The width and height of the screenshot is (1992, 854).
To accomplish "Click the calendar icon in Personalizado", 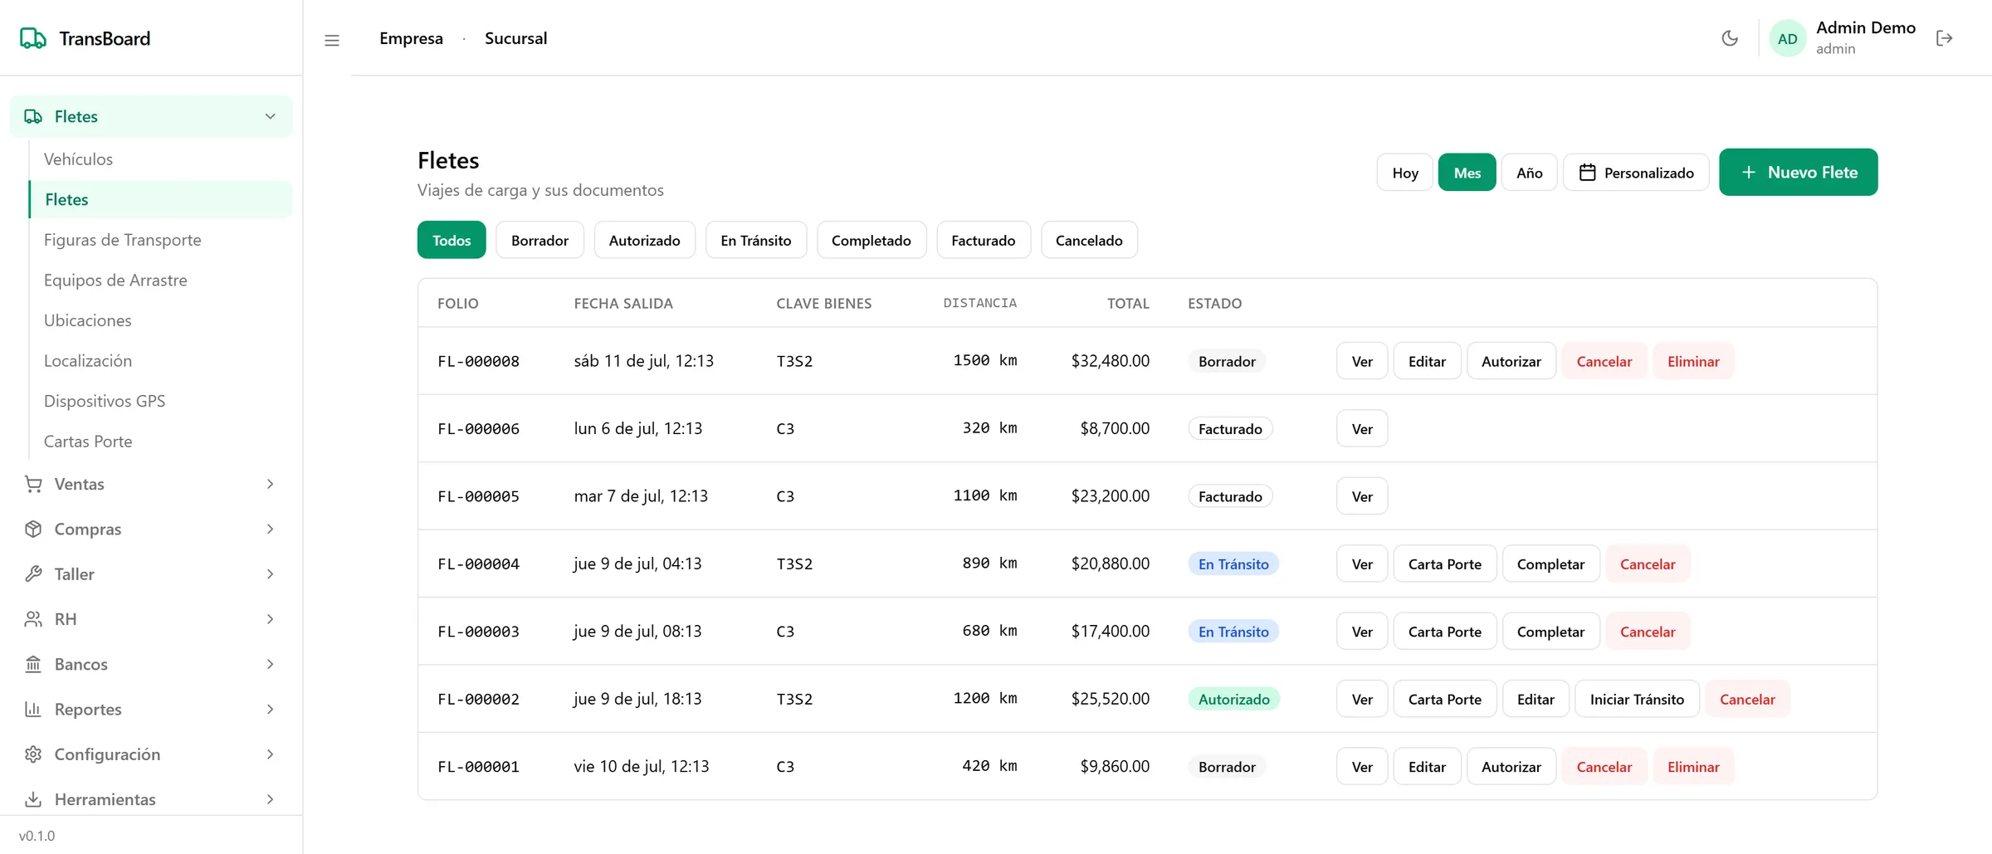I will point(1587,173).
